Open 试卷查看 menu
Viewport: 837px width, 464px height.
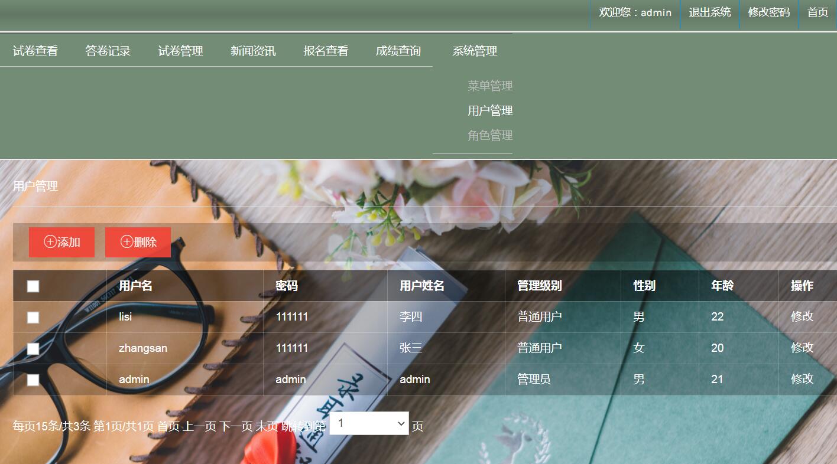point(35,51)
